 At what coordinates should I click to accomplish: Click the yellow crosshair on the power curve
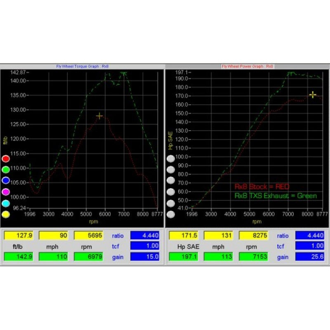click(x=313, y=95)
